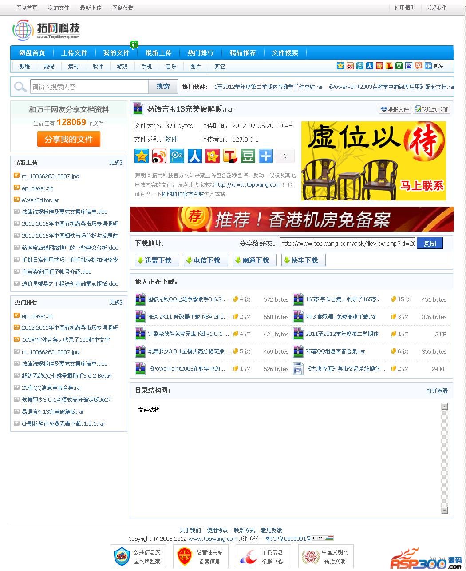Viewport: 466px width, 571px height.
Task: Click 更多 in 最新上传 panel
Action: pos(116,162)
